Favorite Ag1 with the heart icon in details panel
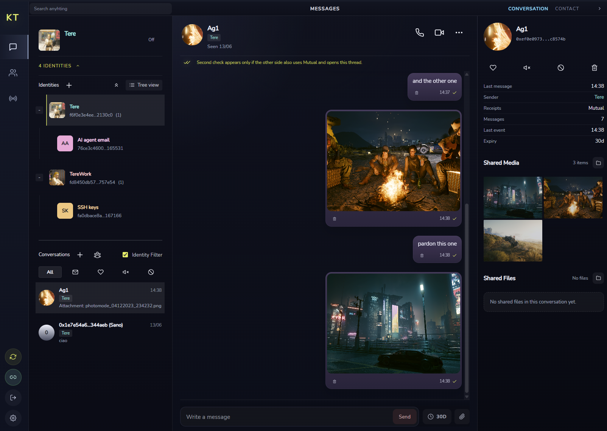The image size is (607, 431). point(493,68)
